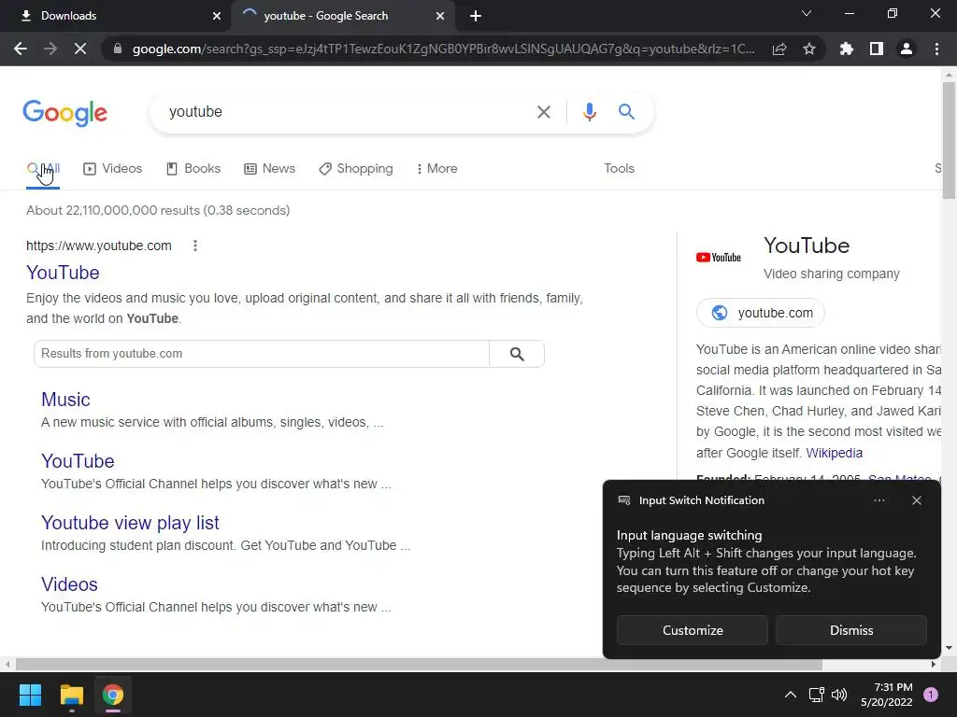957x717 pixels.
Task: Toggle the Chrome side panel
Action: coord(877,49)
